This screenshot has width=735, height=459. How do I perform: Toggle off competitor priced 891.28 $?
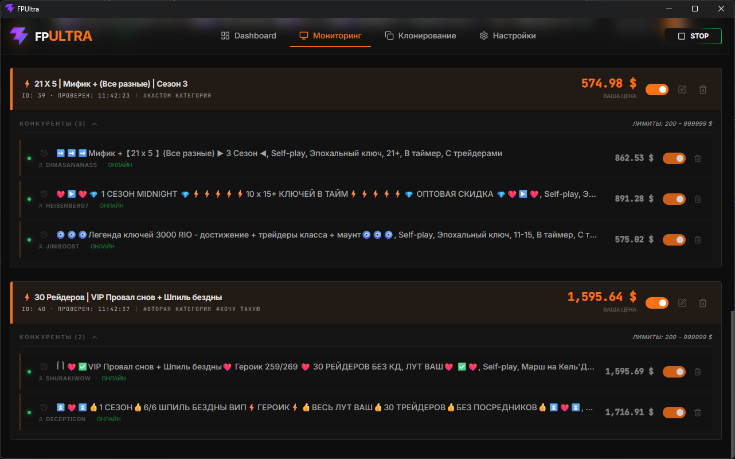coord(674,199)
